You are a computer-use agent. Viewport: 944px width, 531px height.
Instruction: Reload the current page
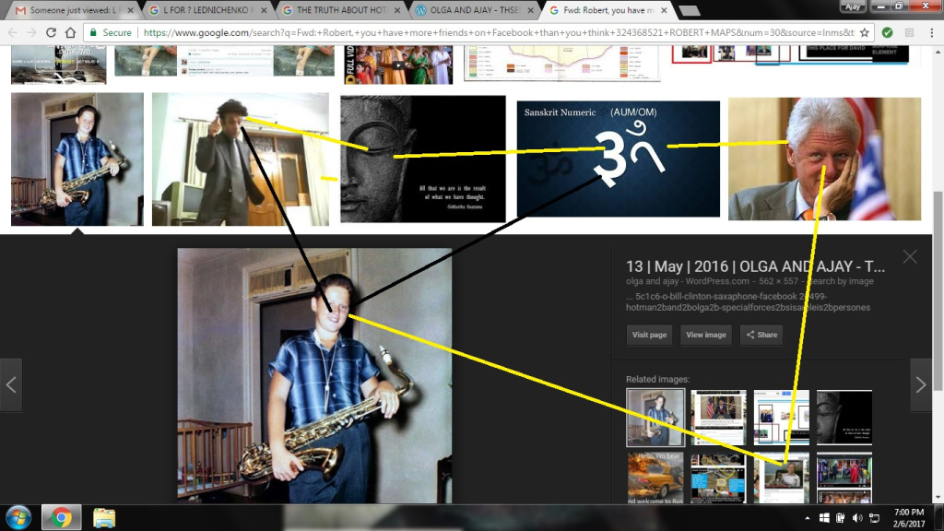tap(52, 32)
